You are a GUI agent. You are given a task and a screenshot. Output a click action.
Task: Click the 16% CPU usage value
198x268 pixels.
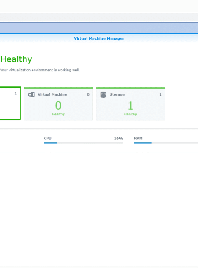[x=118, y=138]
